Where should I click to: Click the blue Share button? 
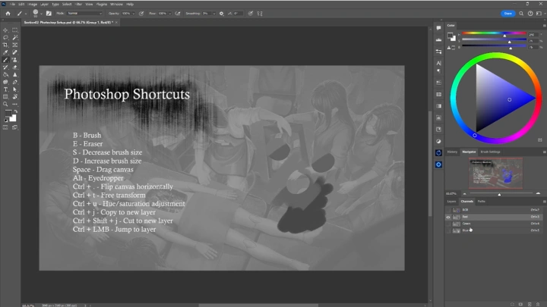click(507, 14)
